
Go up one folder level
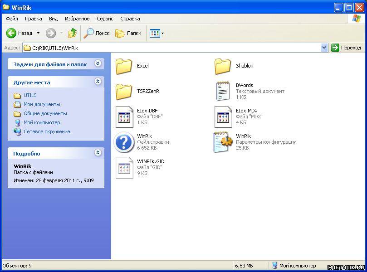coord(73,33)
